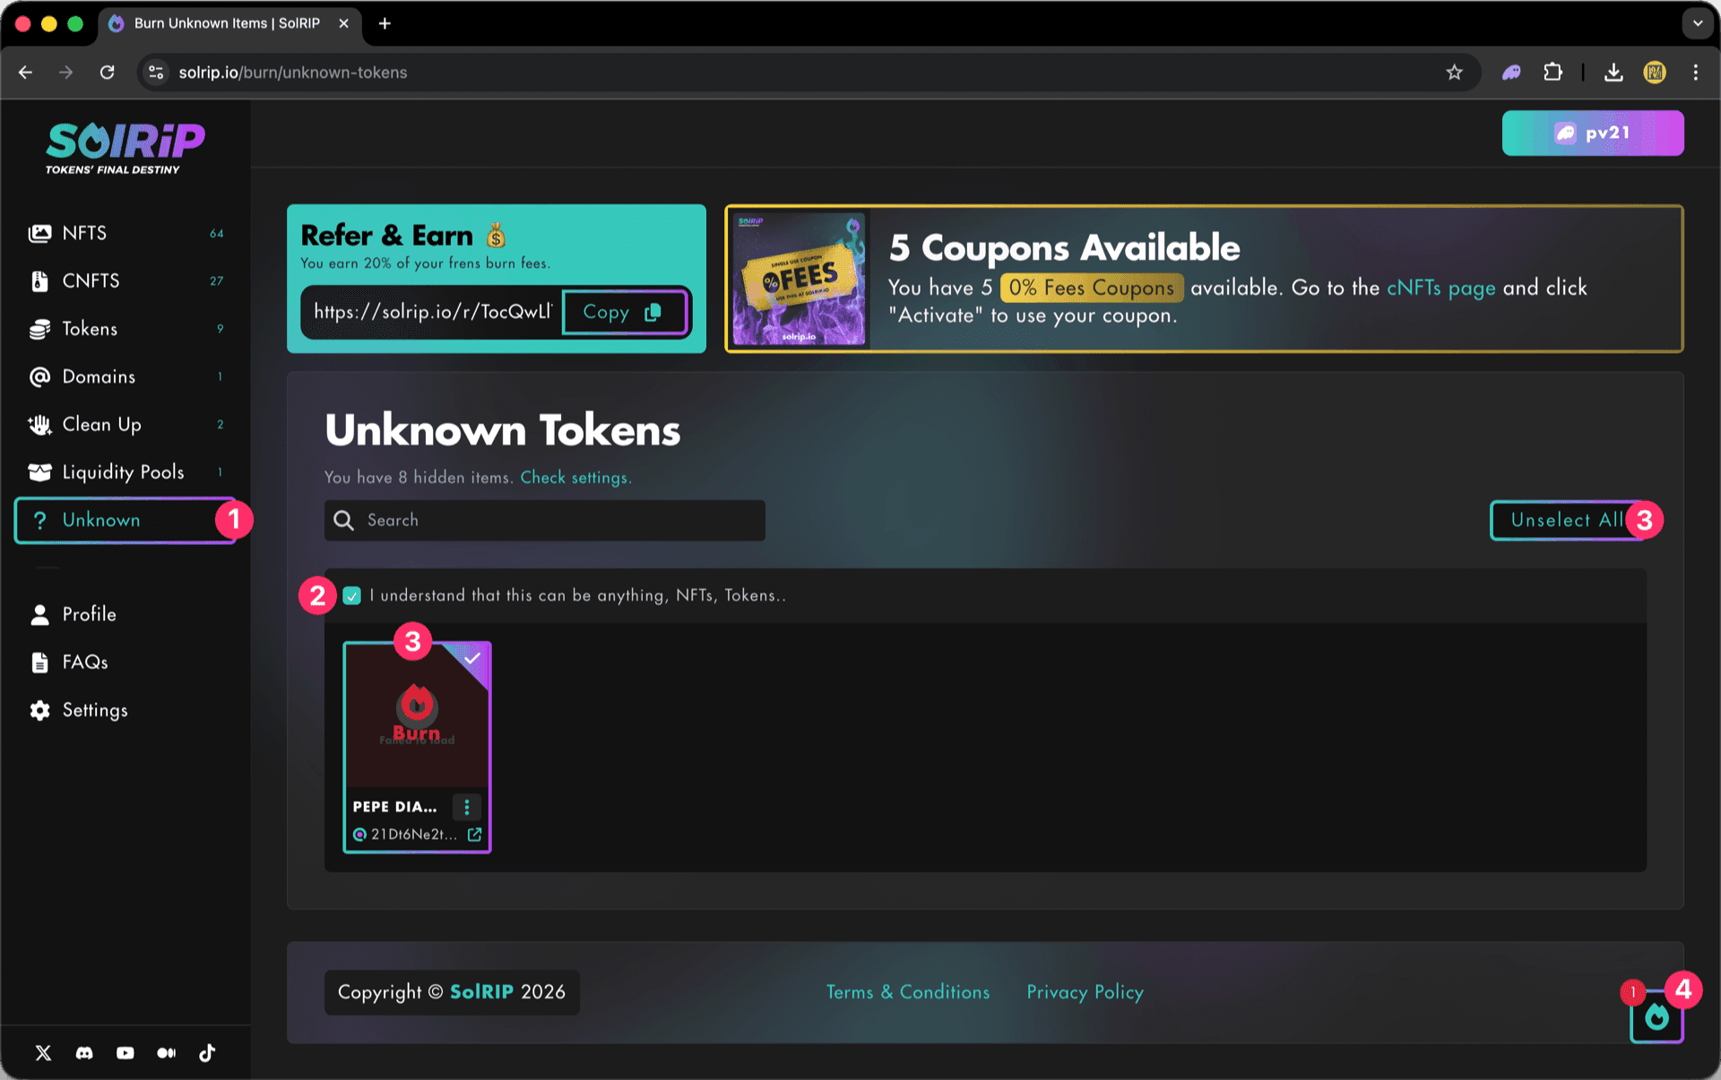1721x1080 pixels.
Task: Click the Unselect All button
Action: [x=1567, y=520]
